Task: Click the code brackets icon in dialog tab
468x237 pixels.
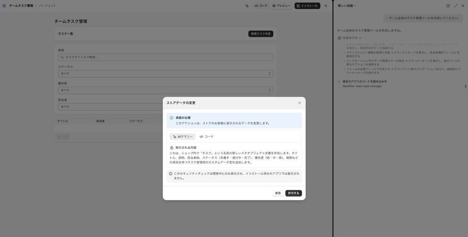Action: point(201,137)
